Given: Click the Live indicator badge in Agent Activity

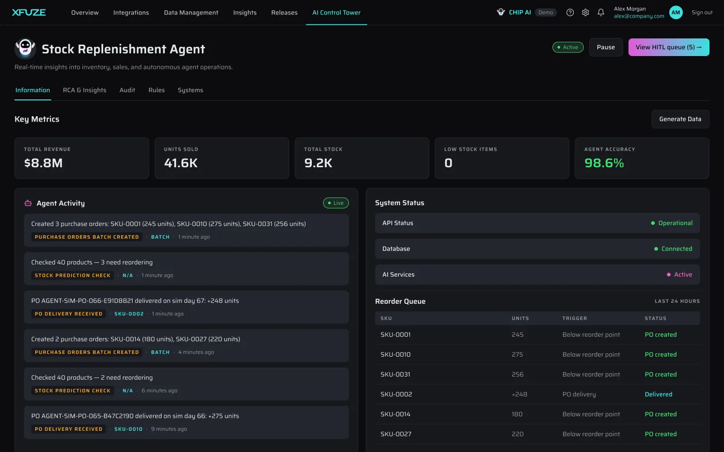Looking at the screenshot, I should pos(336,203).
